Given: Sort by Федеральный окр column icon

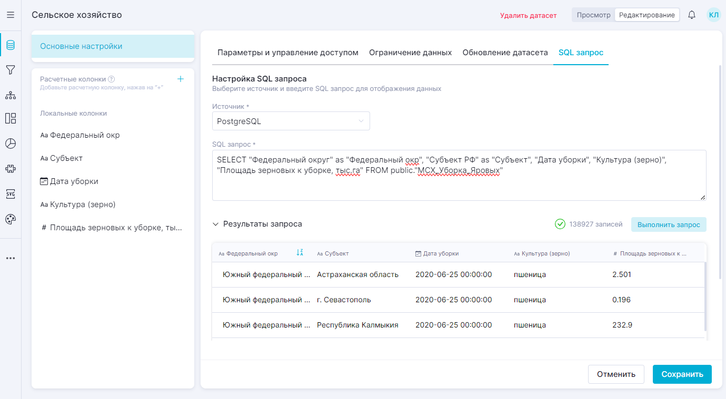Looking at the screenshot, I should click(x=300, y=253).
